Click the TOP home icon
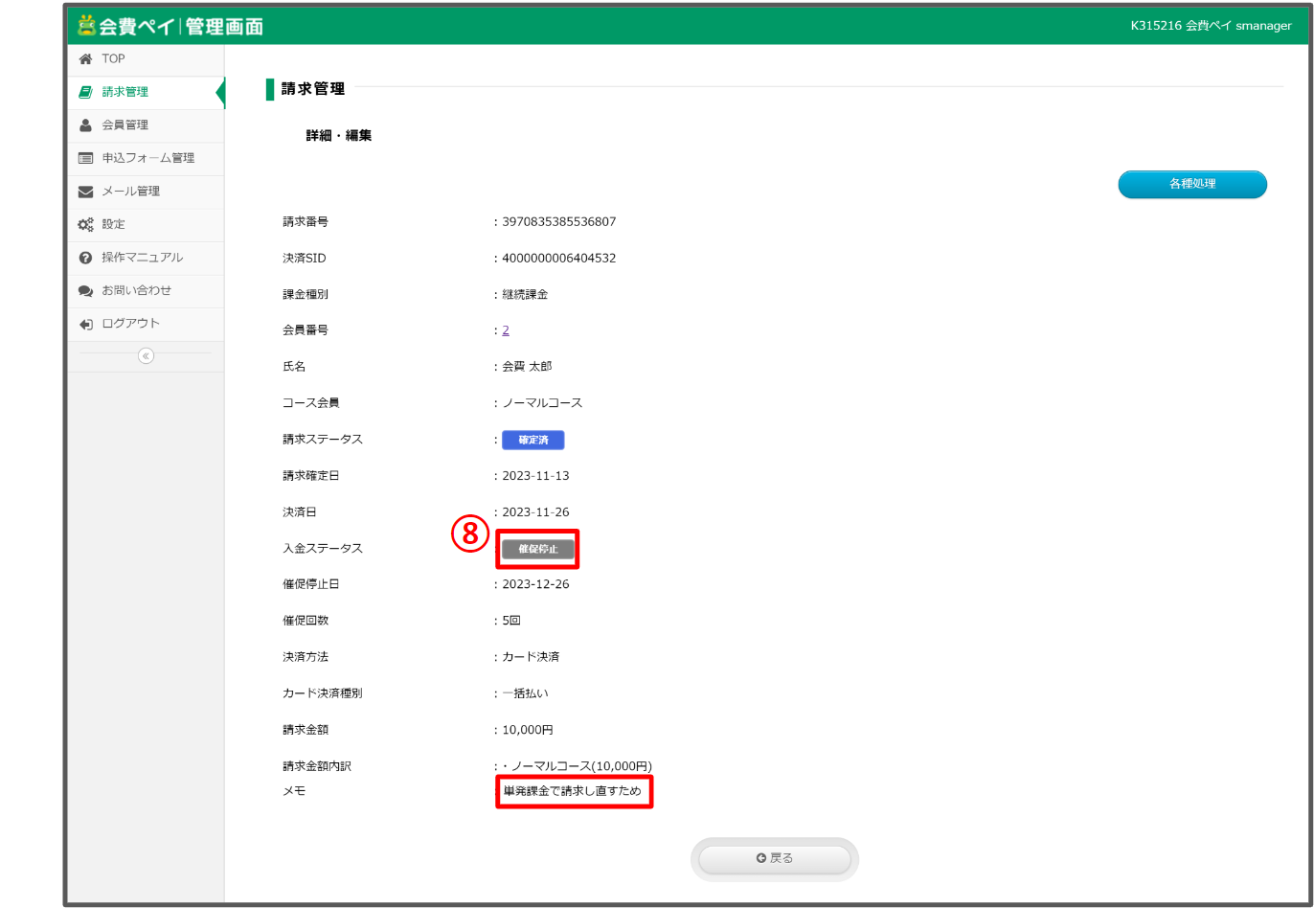 (x=86, y=59)
